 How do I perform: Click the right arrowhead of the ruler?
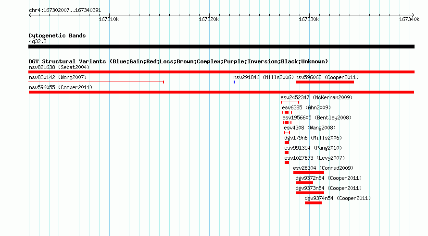(x=413, y=15)
